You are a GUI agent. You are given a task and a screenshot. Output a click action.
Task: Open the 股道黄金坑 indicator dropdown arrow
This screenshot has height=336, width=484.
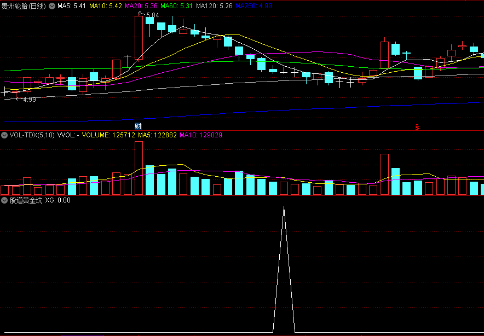tap(4, 200)
